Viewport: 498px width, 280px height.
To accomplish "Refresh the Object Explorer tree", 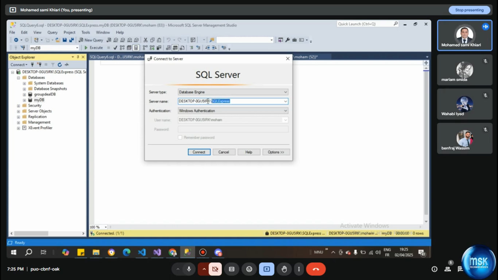I will click(60, 65).
